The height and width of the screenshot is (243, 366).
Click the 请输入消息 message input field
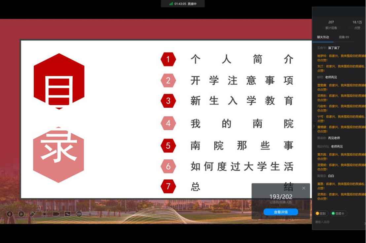pyautogui.click(x=337, y=222)
